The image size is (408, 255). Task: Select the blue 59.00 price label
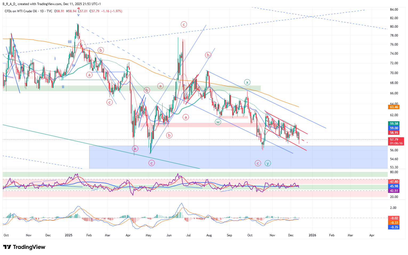pyautogui.click(x=394, y=128)
